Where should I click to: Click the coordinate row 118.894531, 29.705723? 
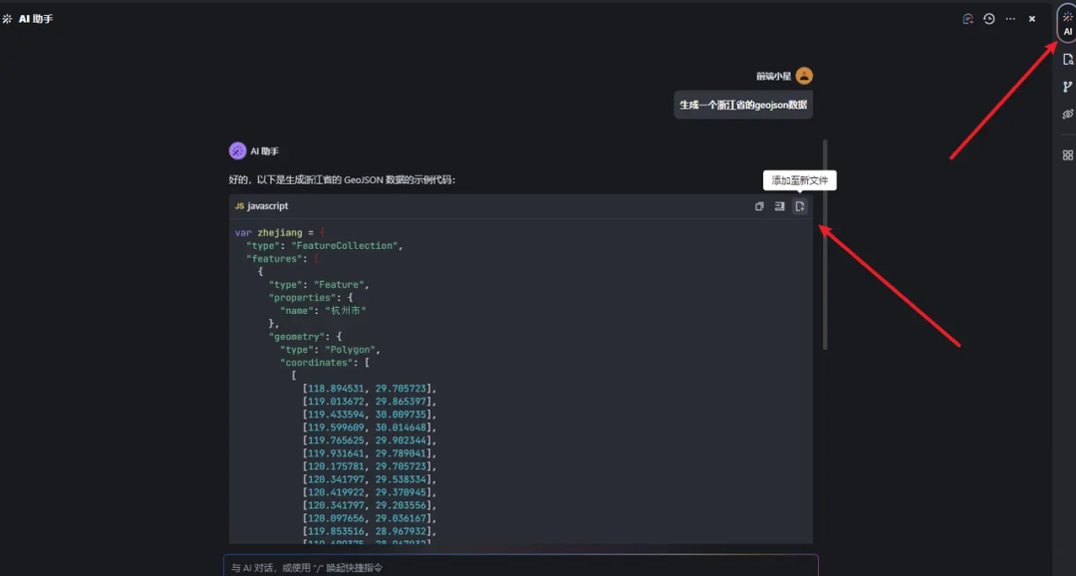point(370,389)
